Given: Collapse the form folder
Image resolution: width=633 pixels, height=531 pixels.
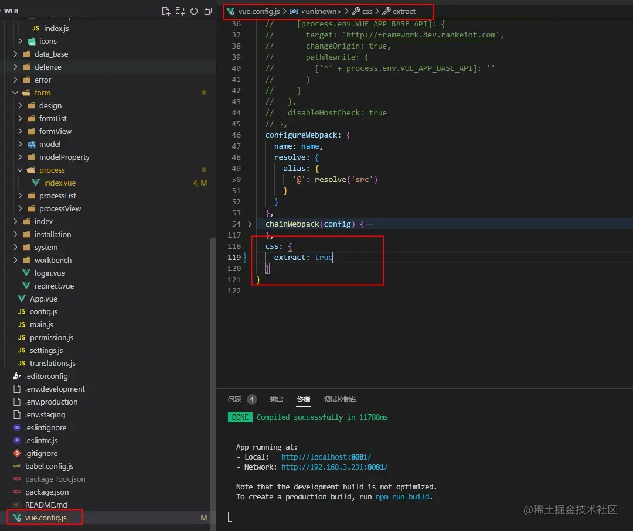Looking at the screenshot, I should [42, 93].
